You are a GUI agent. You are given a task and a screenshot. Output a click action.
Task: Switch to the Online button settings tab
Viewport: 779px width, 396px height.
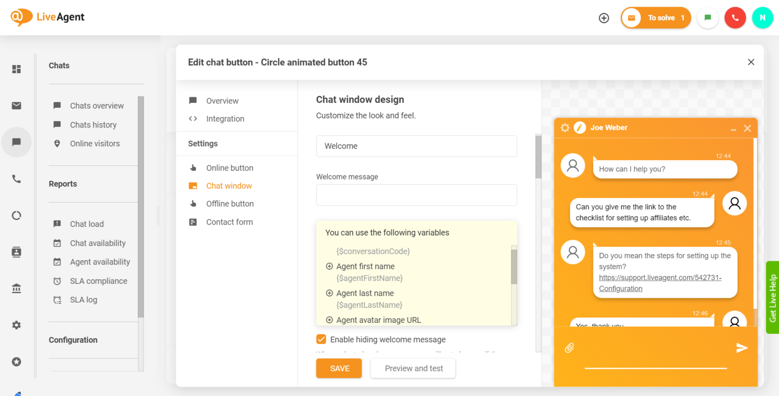229,168
